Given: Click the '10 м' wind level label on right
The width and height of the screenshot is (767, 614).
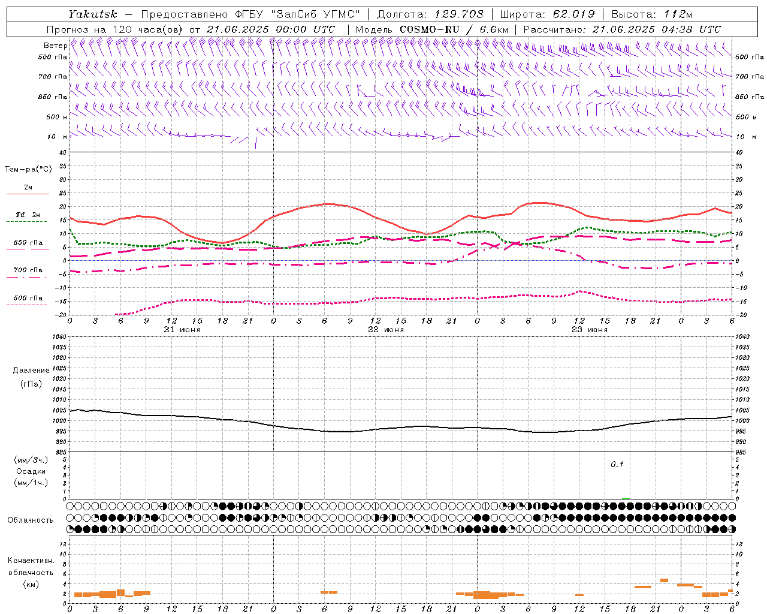Looking at the screenshot, I should click(745, 137).
